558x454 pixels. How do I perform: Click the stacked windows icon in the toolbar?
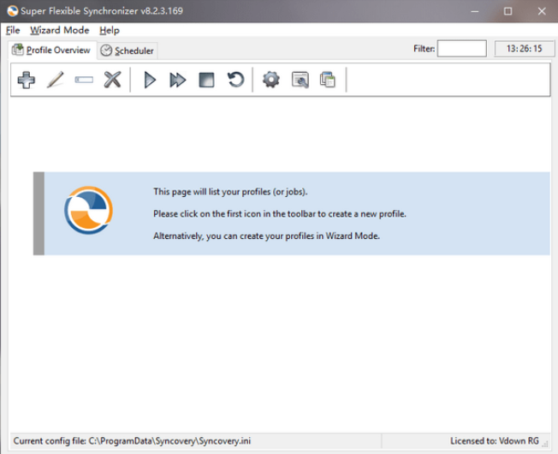(x=328, y=80)
